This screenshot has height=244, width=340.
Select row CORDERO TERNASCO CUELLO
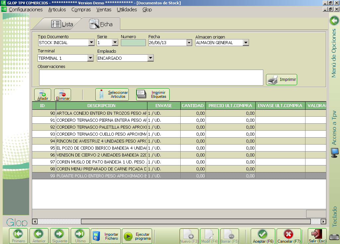coord(179,134)
